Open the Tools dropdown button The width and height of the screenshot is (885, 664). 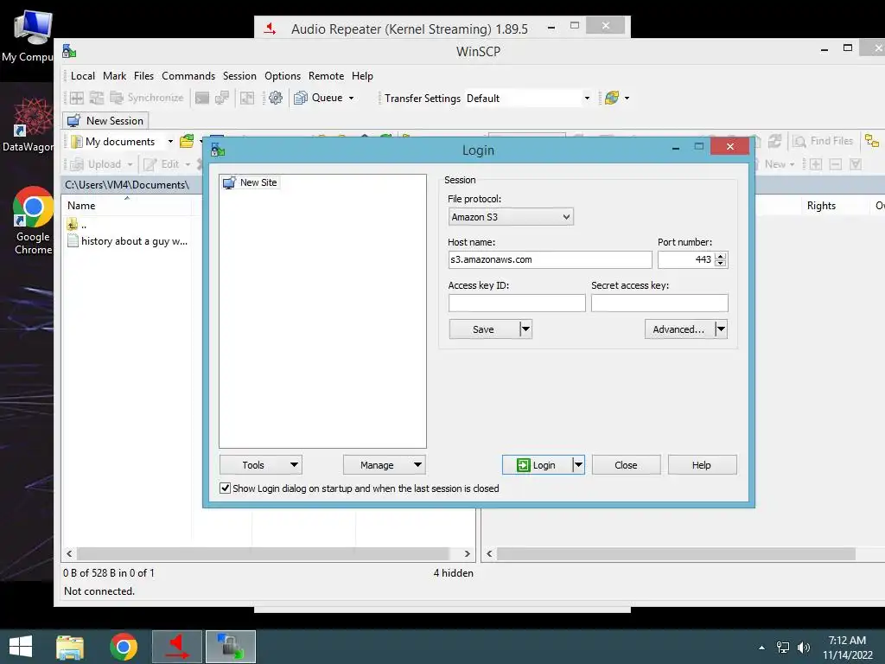point(261,464)
